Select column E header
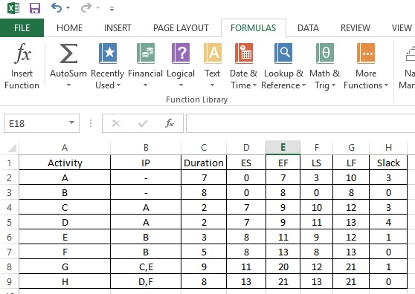This screenshot has width=415, height=294. (283, 148)
